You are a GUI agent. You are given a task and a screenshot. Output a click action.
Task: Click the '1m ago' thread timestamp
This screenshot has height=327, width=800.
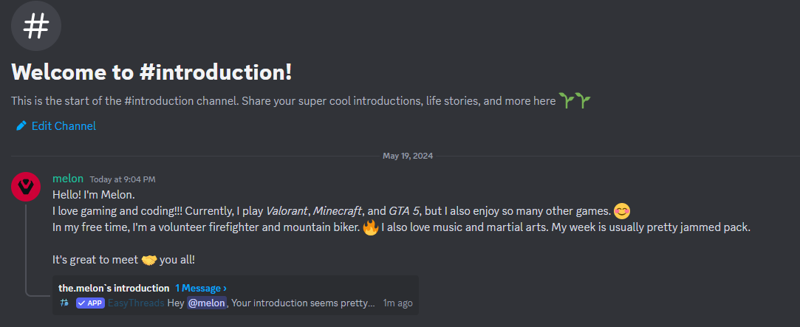point(398,303)
